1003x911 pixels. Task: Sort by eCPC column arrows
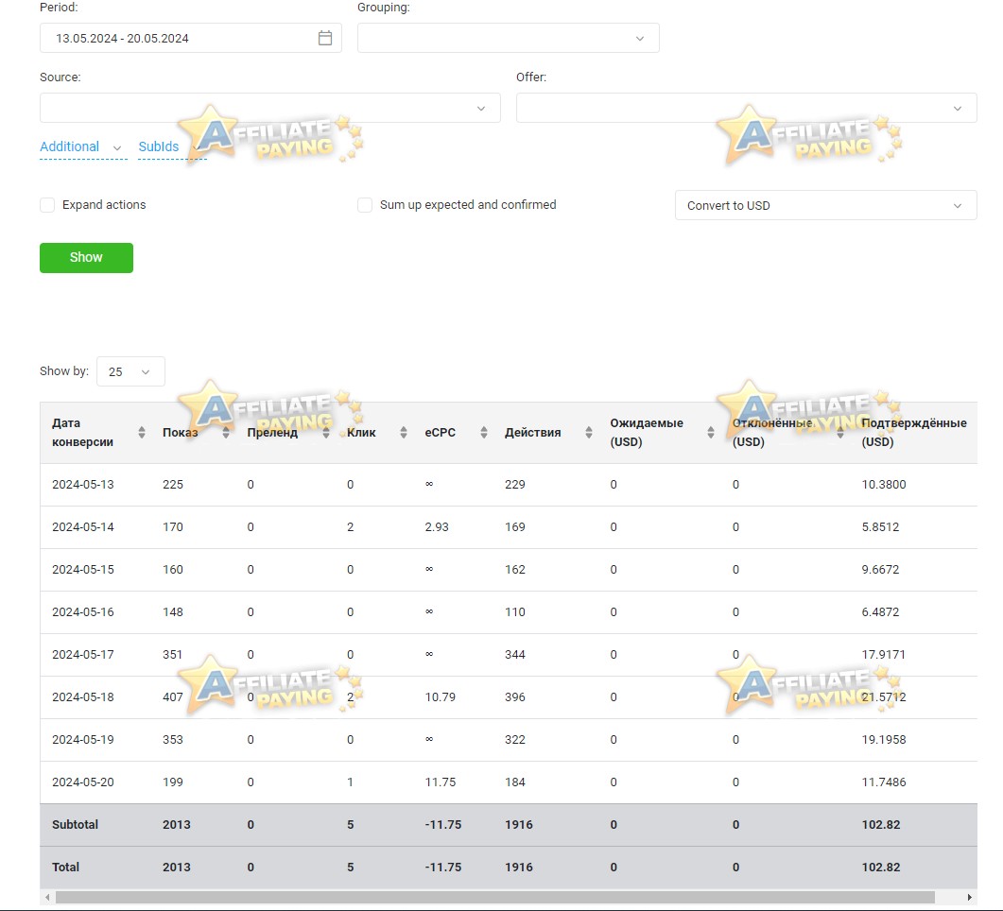(484, 433)
